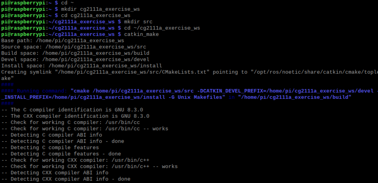Click the 'cd ~/cg2111a_exercise_ws' command
The image size is (378, 183).
[162, 28]
